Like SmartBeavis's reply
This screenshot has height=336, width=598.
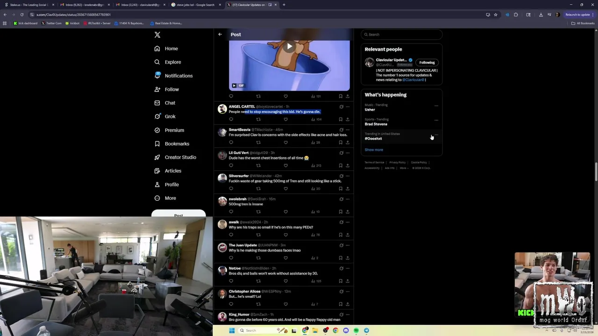click(286, 142)
